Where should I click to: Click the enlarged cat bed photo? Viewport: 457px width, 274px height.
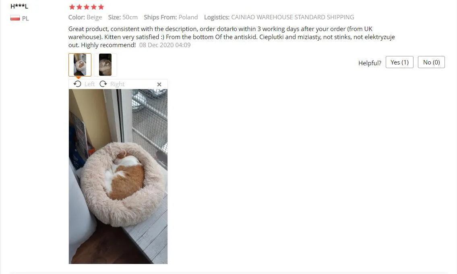pyautogui.click(x=118, y=176)
